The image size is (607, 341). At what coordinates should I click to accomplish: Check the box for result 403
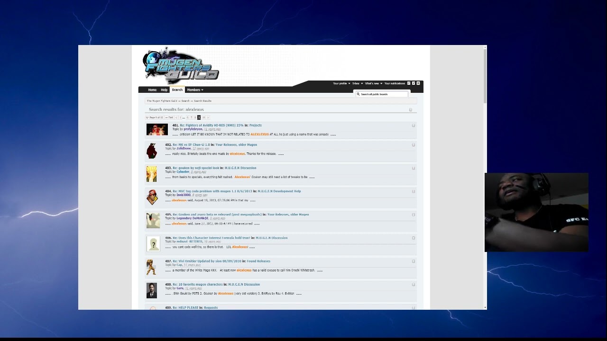coord(414,168)
